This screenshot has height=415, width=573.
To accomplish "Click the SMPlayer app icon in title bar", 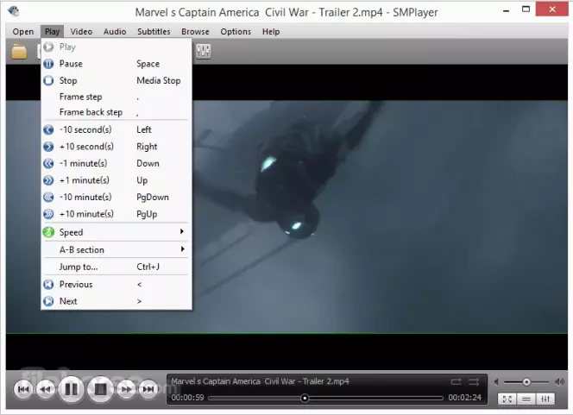I will coord(14,11).
